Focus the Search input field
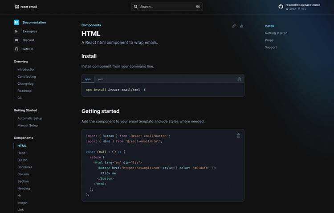This screenshot has width=334, height=213. (167, 7)
